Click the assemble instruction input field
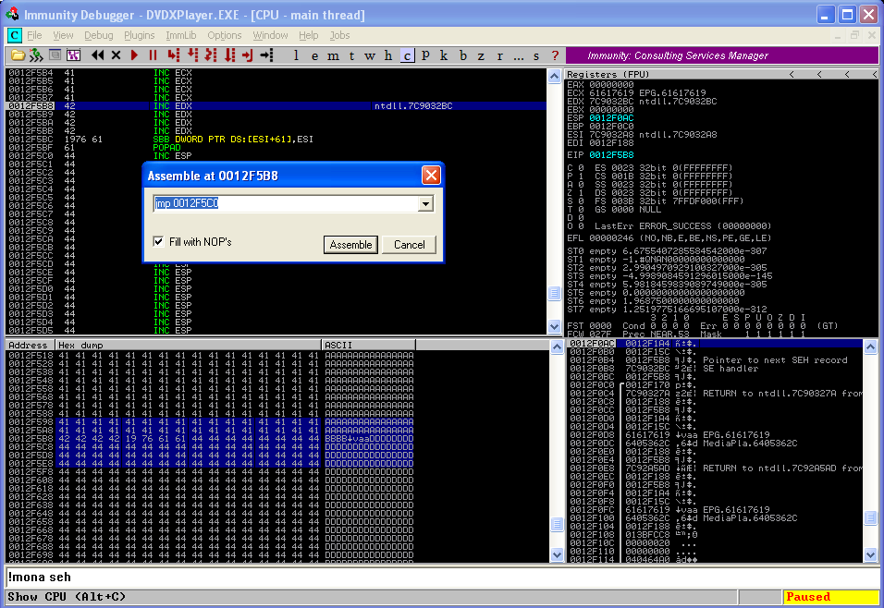 pyautogui.click(x=286, y=203)
